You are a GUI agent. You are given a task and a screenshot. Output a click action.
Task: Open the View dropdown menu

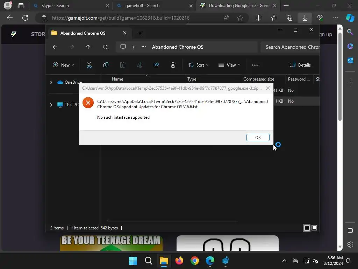coord(229,65)
